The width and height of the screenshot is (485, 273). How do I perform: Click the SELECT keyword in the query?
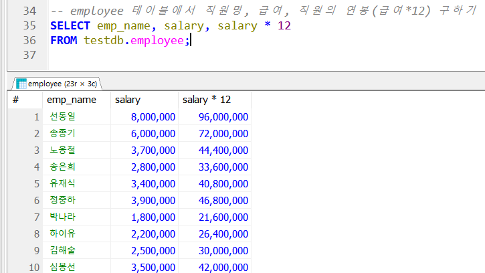pos(70,25)
